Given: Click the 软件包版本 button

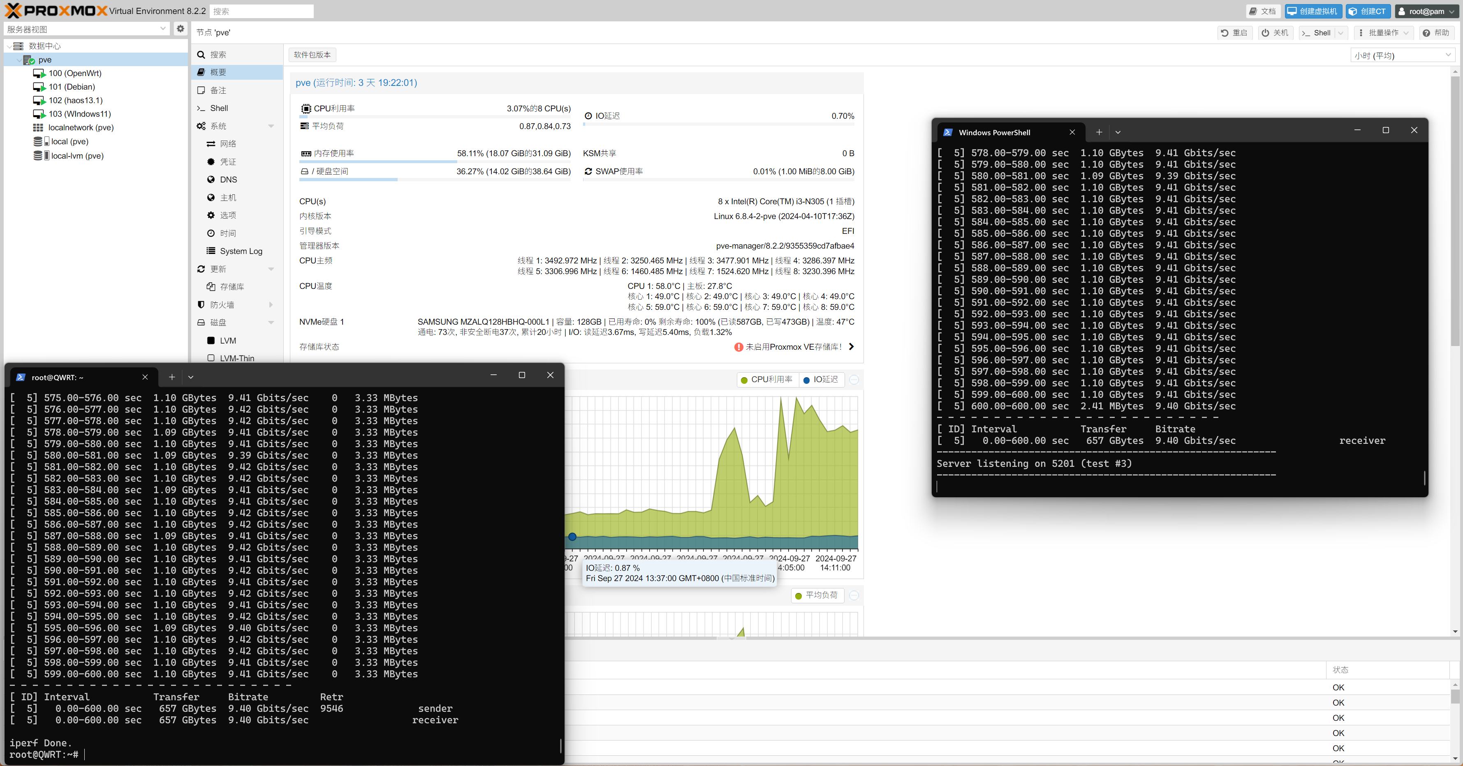Looking at the screenshot, I should pos(313,55).
